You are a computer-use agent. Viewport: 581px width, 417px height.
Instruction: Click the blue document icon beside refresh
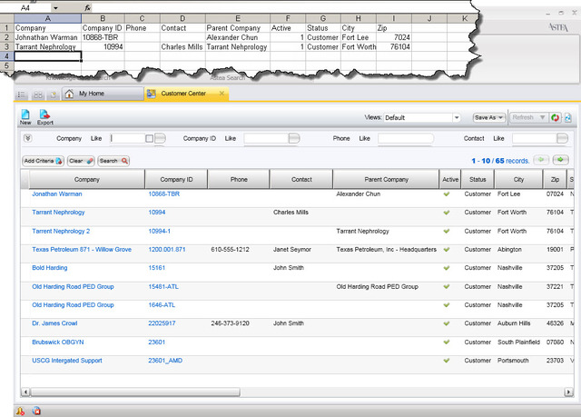[567, 118]
